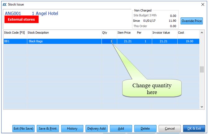Click the Black Bags description cell
Image resolution: width=209 pixels, height=134 pixels.
click(x=64, y=41)
